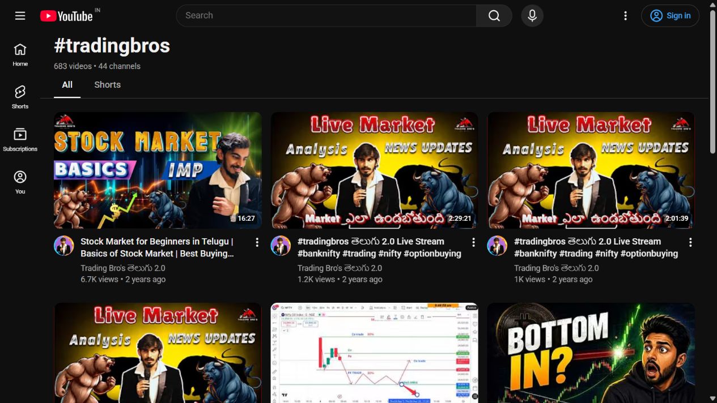The width and height of the screenshot is (717, 403).
Task: Open the Nifty chart video thumbnail
Action: coord(374,353)
